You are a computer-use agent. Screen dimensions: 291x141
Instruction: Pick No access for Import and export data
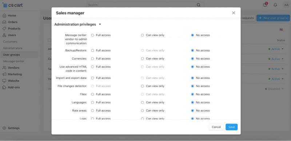click(x=192, y=78)
